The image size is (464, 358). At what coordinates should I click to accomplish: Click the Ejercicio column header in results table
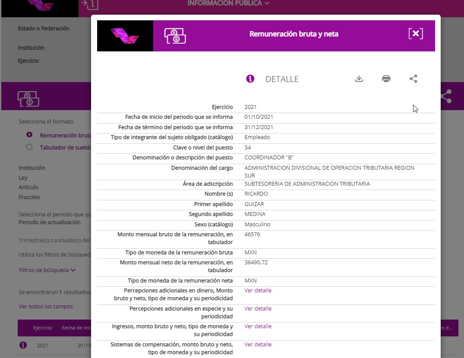pos(43,328)
